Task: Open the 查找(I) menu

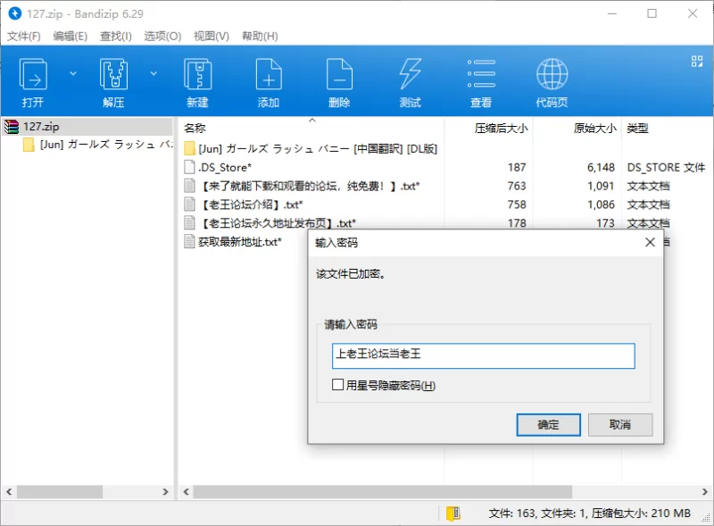Action: 116,36
